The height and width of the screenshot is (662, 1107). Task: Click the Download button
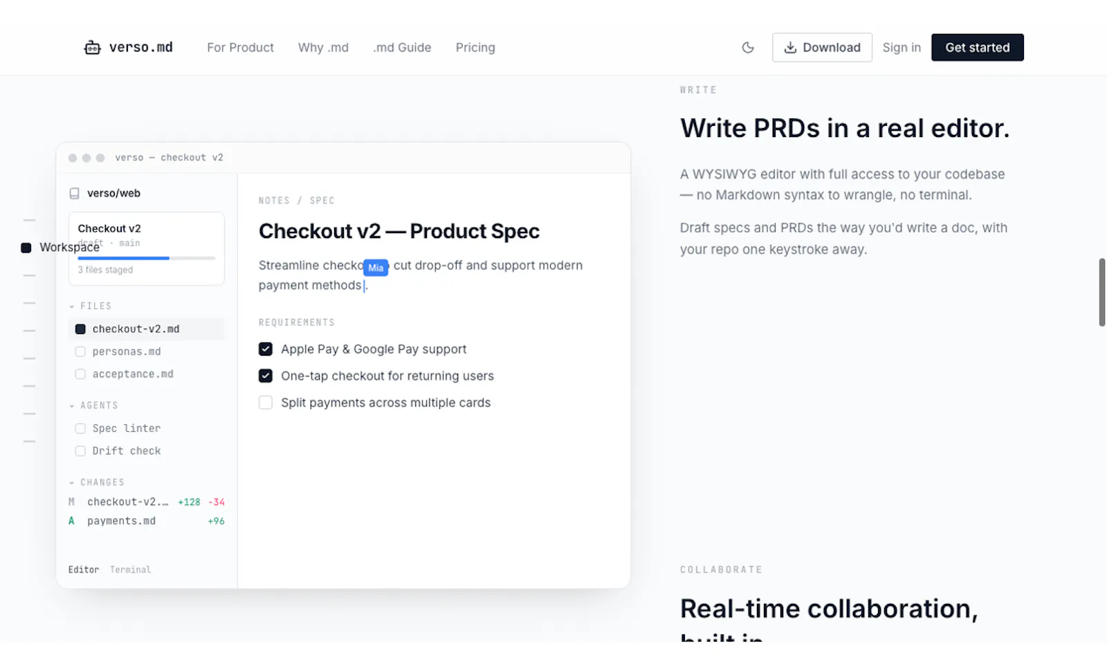(822, 48)
